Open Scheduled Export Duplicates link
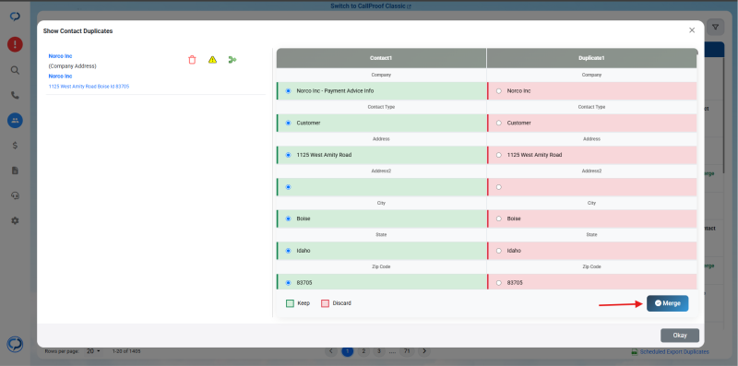Image resolution: width=738 pixels, height=366 pixels. (x=671, y=351)
